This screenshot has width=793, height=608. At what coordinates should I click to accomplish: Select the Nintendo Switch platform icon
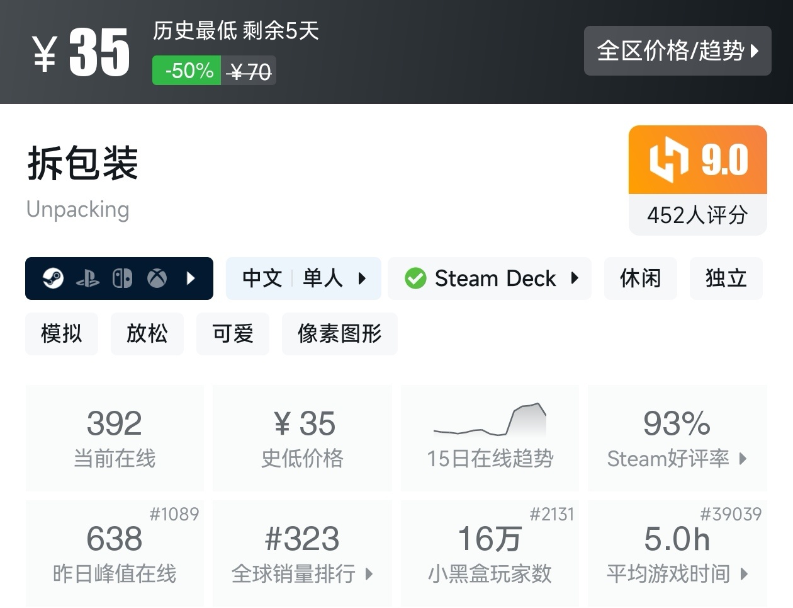[122, 278]
